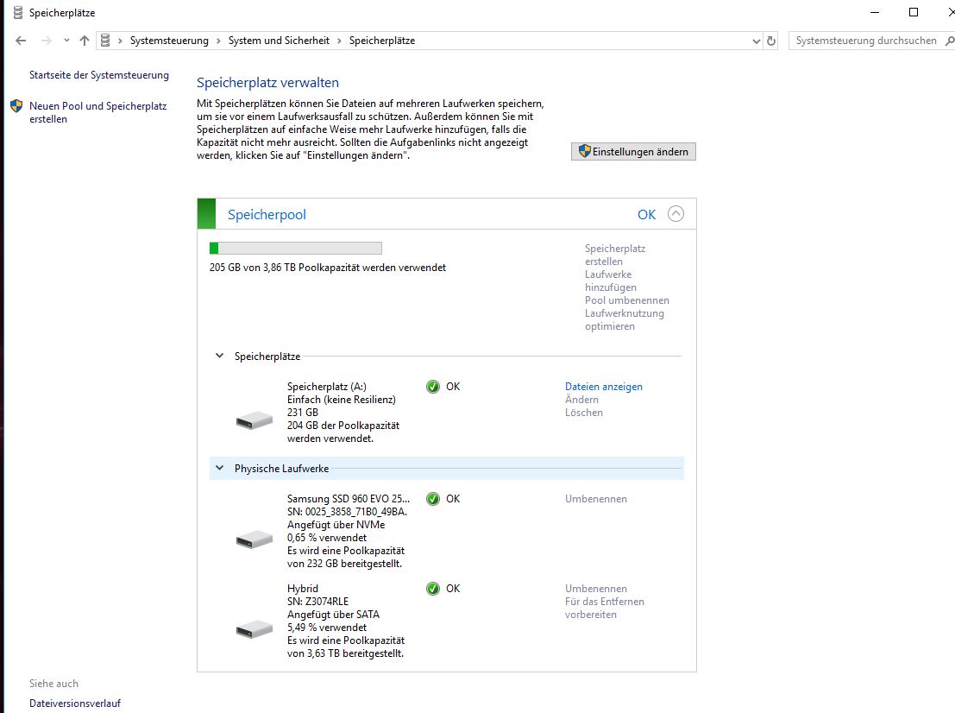This screenshot has width=955, height=713.
Task: Open Systemsteuerung breadcrumb
Action: 169,41
